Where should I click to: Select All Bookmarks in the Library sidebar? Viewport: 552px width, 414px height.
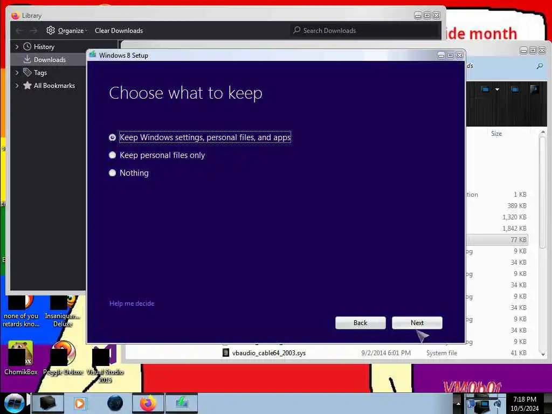54,86
